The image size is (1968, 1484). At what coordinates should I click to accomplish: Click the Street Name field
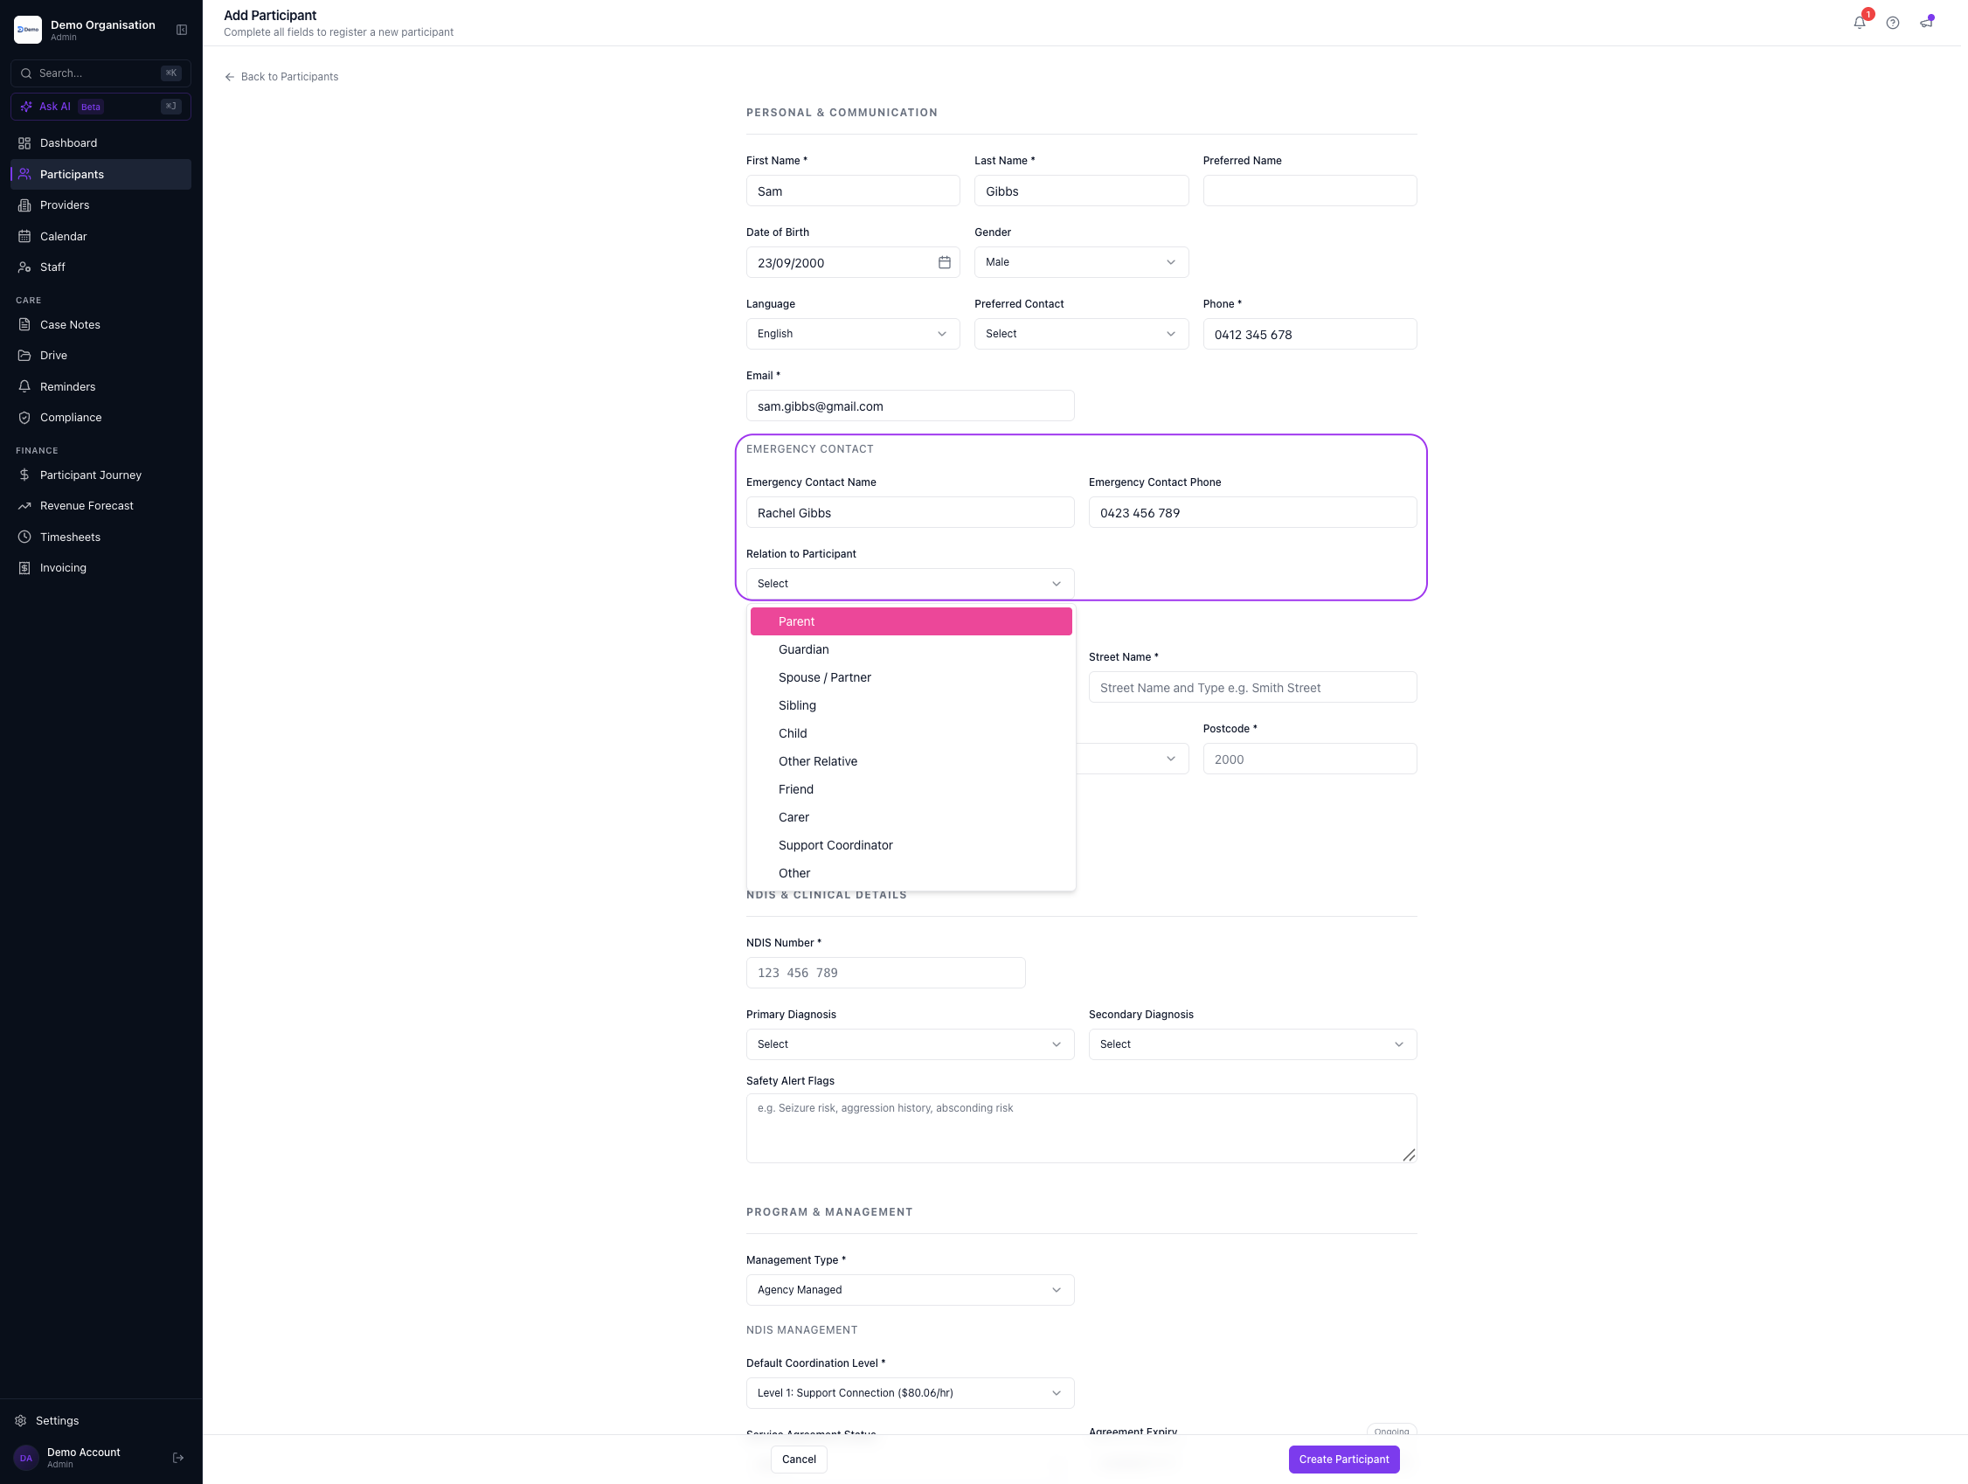click(1251, 688)
